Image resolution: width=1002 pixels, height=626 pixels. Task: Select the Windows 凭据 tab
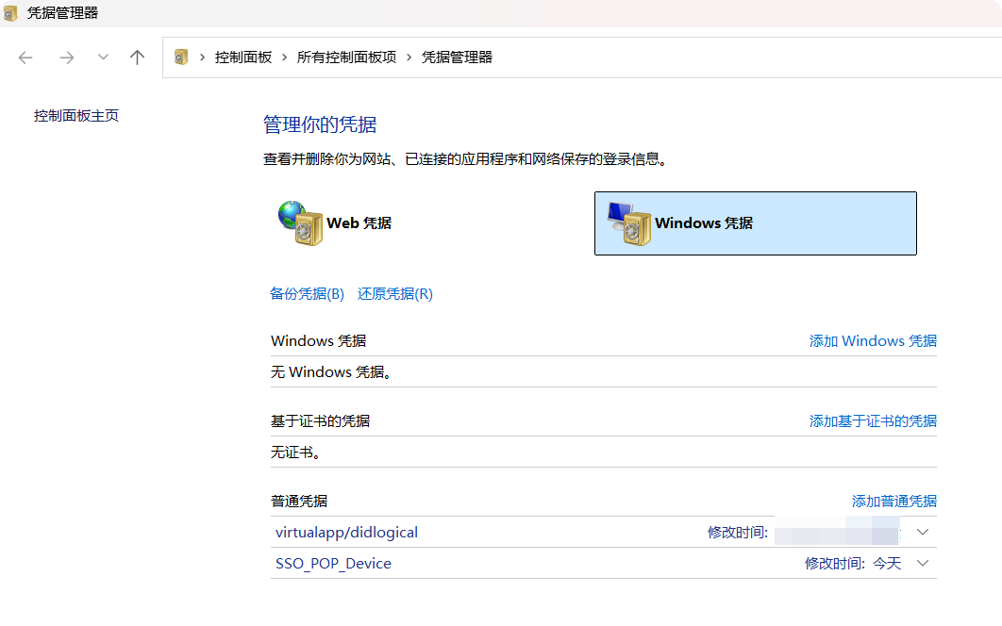(x=756, y=222)
